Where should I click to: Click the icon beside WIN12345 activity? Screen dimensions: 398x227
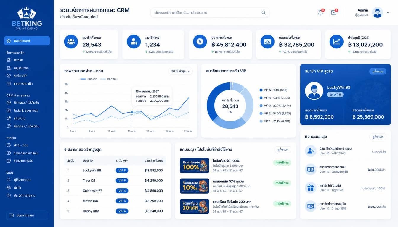311,151
